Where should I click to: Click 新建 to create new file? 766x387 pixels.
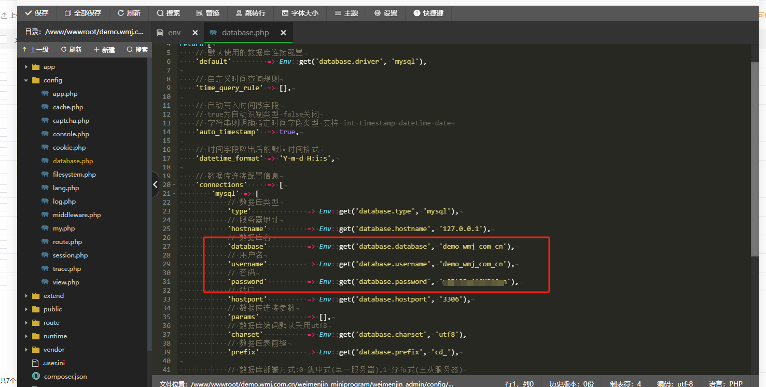click(104, 50)
